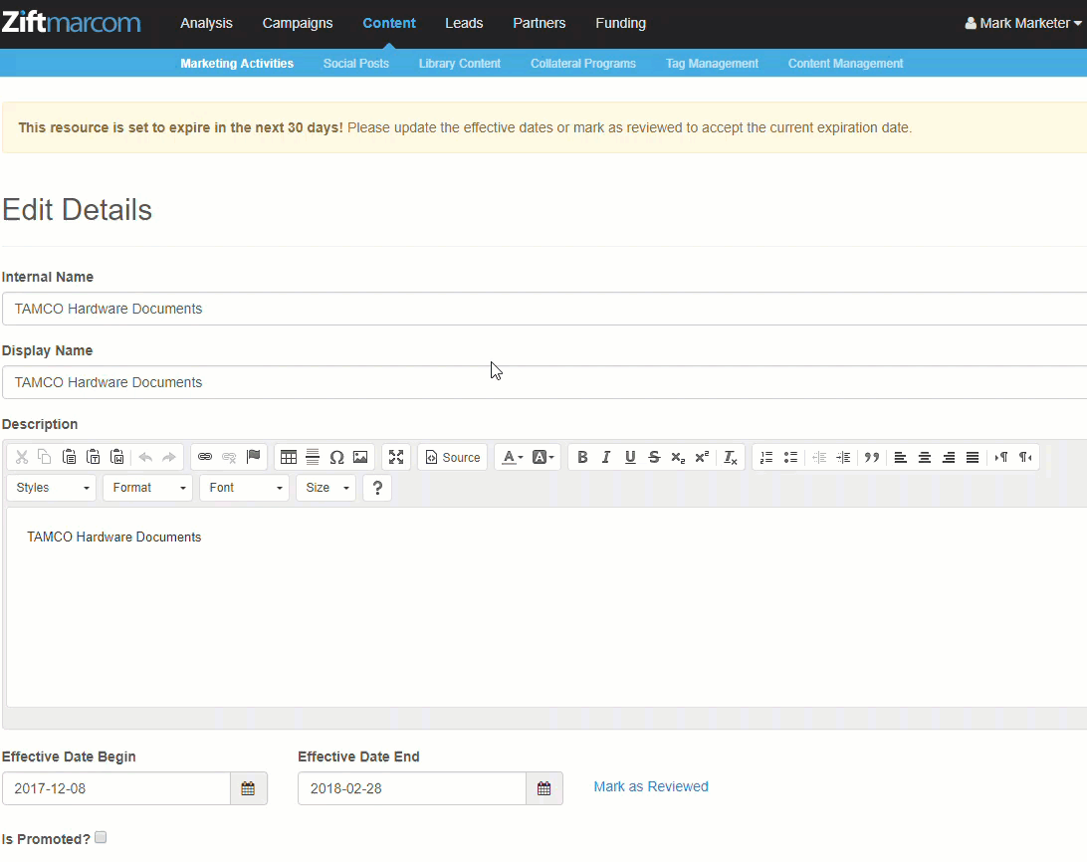The image size is (1087, 862).
Task: Click the Display Name input field
Action: [x=544, y=382]
